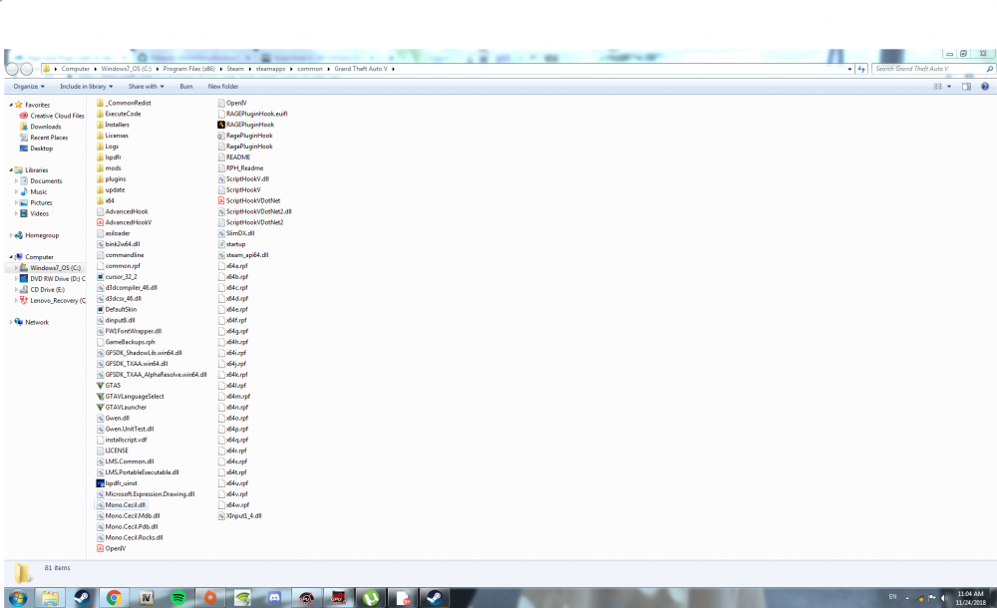The width and height of the screenshot is (997, 608).
Task: Select the installscript.vdf file
Action: [x=122, y=441]
